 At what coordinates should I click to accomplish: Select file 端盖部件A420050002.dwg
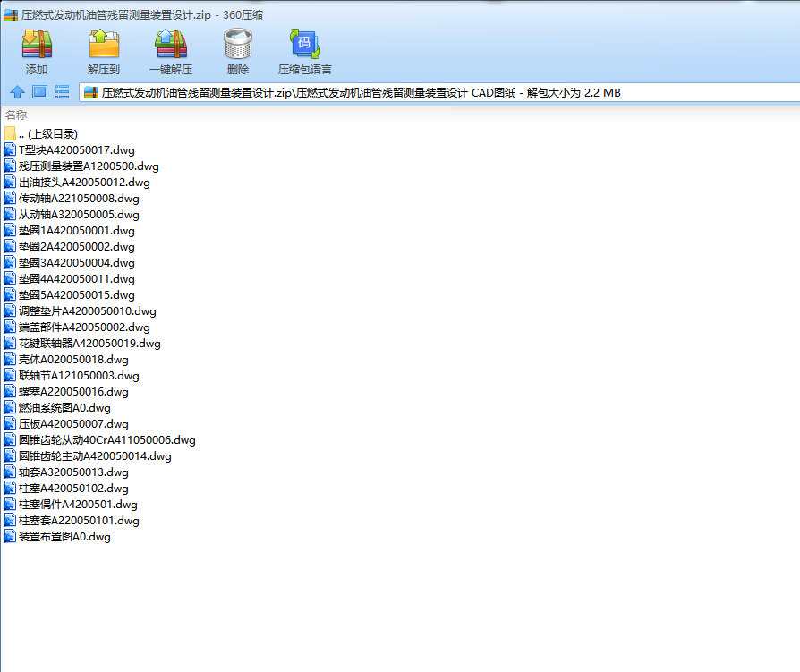coord(77,327)
